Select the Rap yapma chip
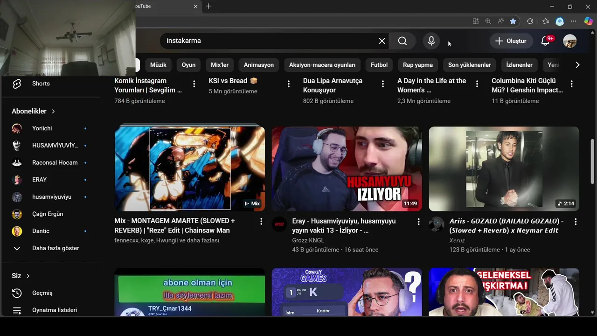 [x=418, y=65]
